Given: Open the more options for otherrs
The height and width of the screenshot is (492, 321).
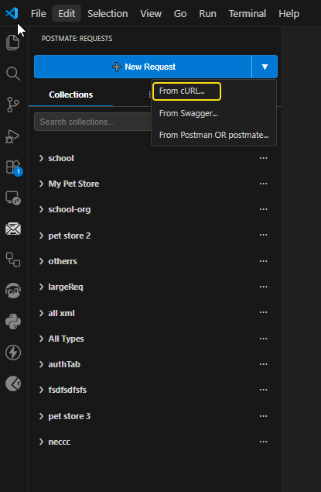Looking at the screenshot, I should [x=264, y=261].
